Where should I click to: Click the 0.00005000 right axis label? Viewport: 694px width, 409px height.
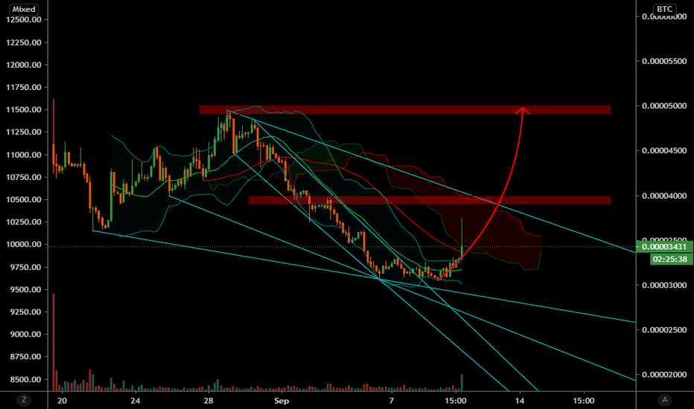tap(664, 106)
